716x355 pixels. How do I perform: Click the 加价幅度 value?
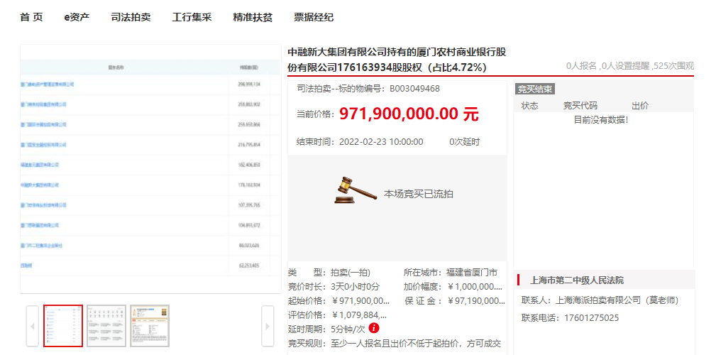[x=475, y=287]
